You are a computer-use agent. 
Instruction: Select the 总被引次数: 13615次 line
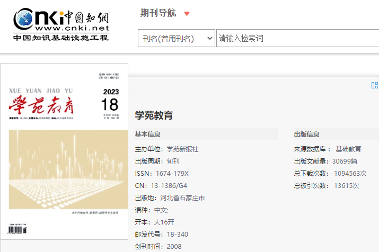327,186
